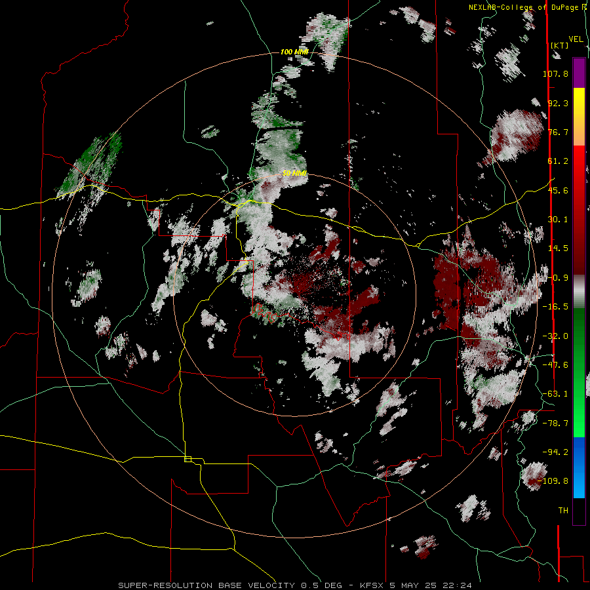
Task: Click the [KT] units label
Action: click(x=559, y=45)
